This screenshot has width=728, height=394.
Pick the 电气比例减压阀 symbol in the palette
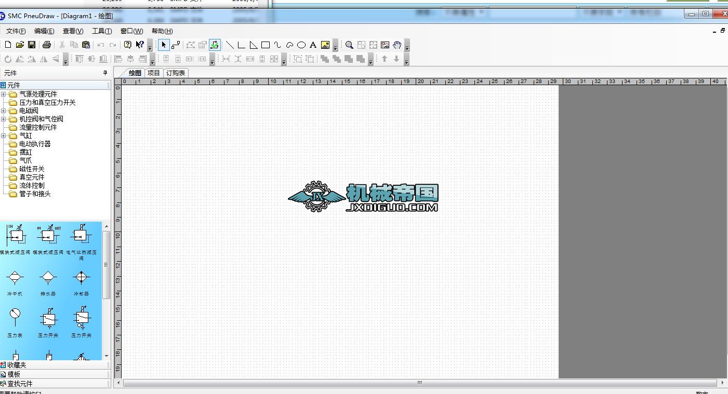pyautogui.click(x=82, y=242)
